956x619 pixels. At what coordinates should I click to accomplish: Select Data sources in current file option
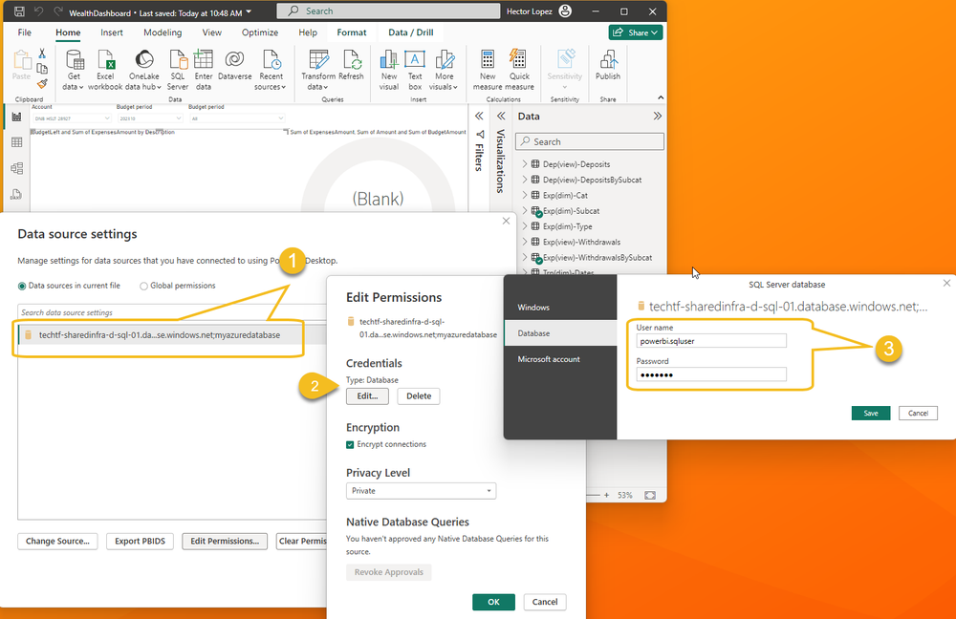(23, 286)
